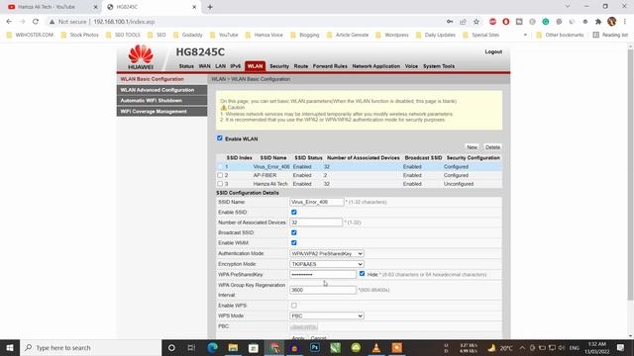Open the Chrome profile avatar

pos(612,22)
